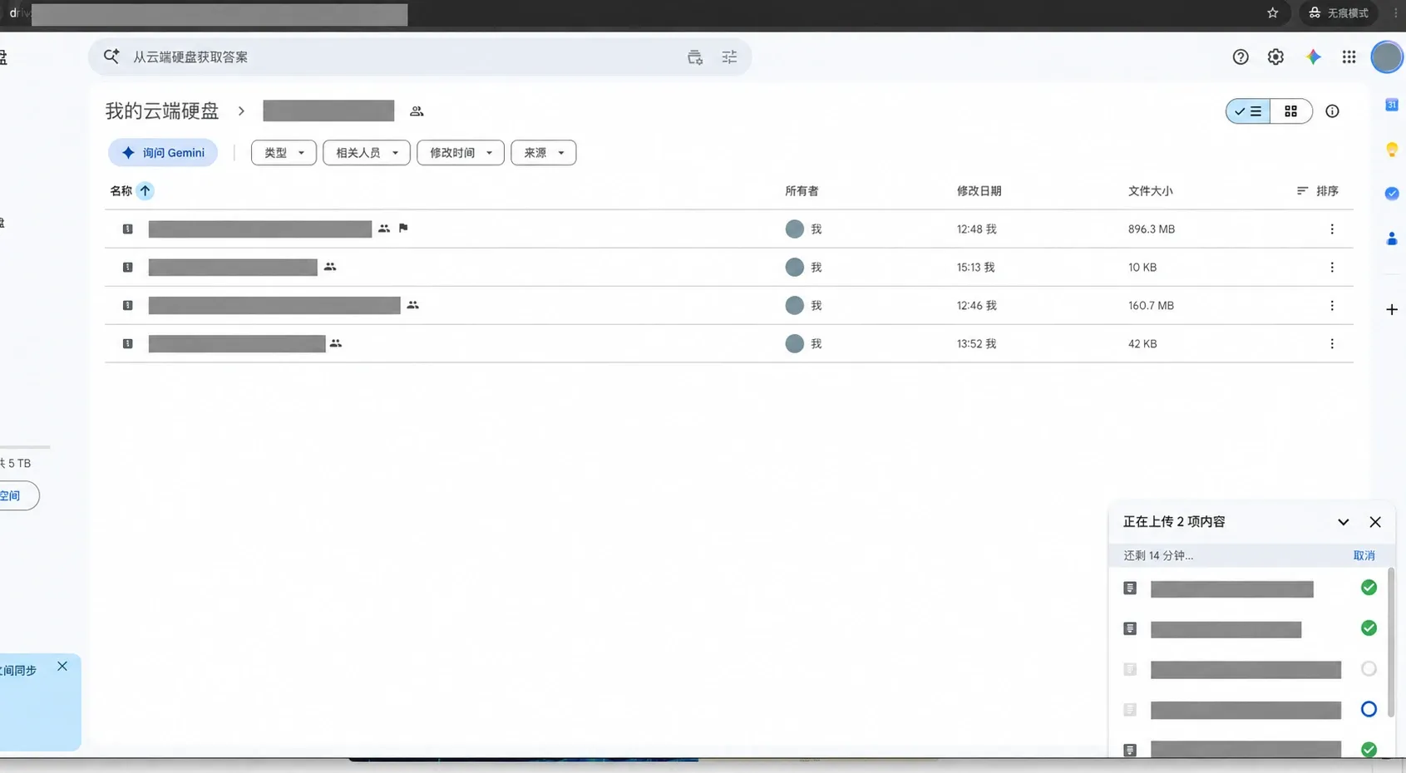
Task: Collapse the upload progress panel
Action: tap(1343, 522)
